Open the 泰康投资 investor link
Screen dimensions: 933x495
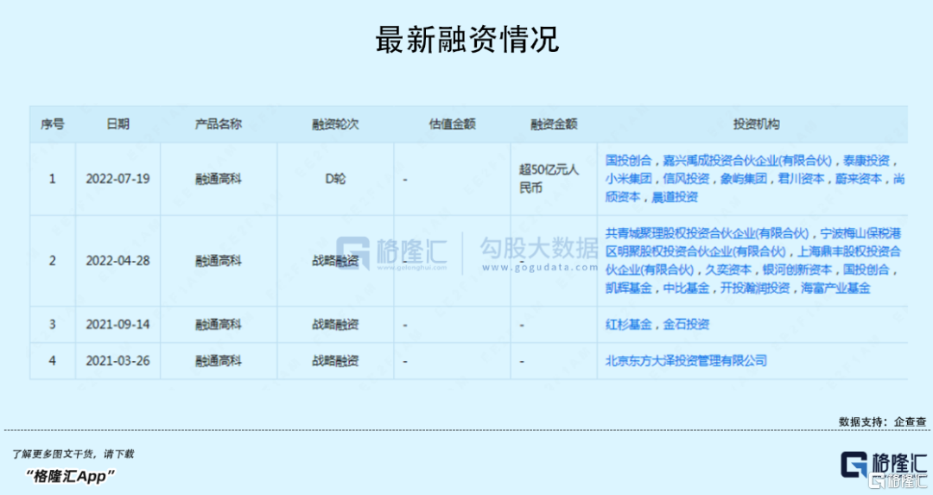866,161
